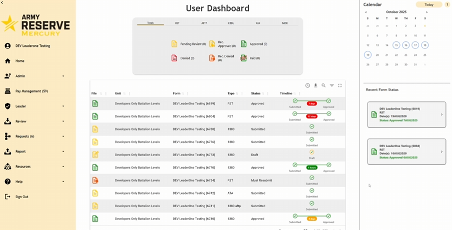Open the red file icon for form 6754

(x=95, y=180)
